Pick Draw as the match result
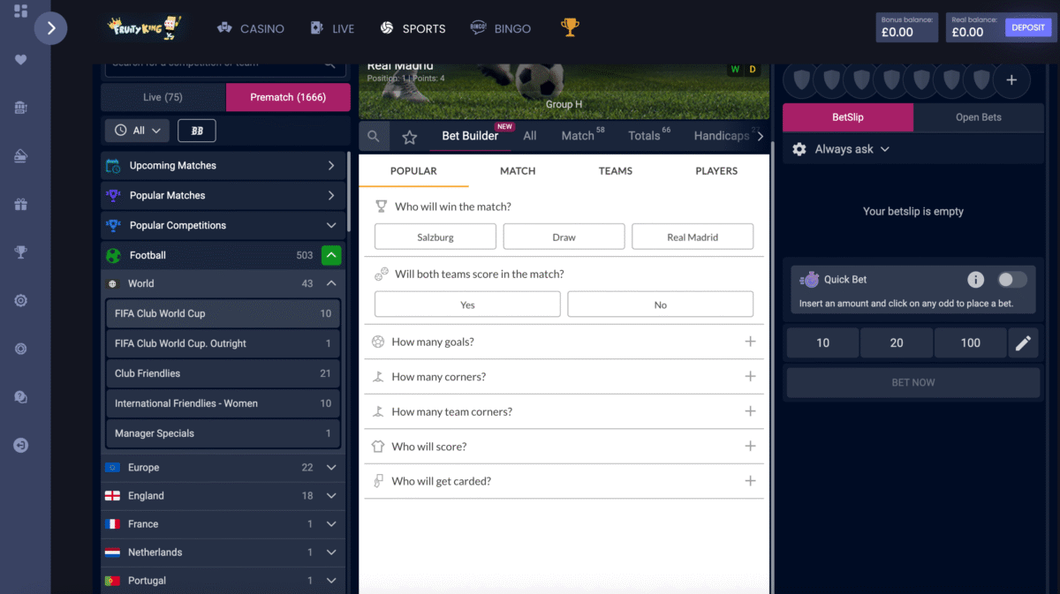The width and height of the screenshot is (1060, 594). pos(564,237)
